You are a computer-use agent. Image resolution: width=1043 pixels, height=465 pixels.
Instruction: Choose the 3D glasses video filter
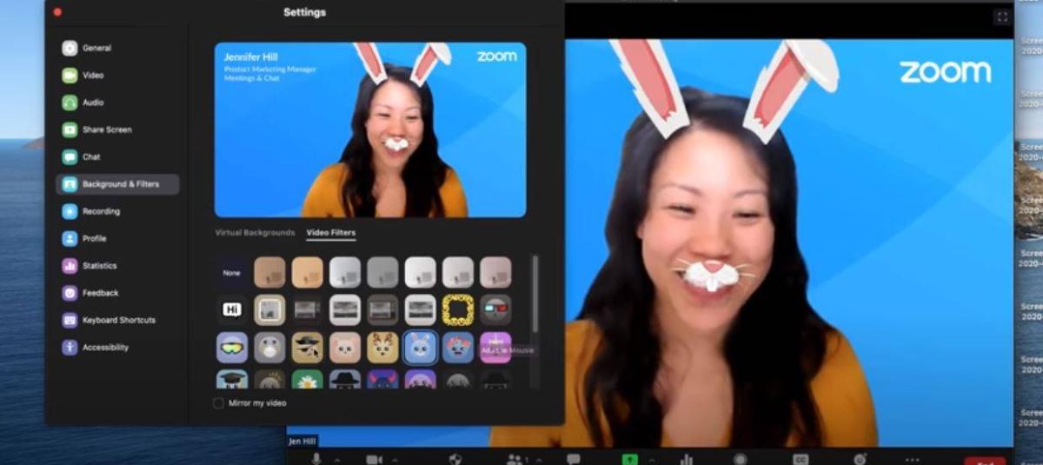496,309
